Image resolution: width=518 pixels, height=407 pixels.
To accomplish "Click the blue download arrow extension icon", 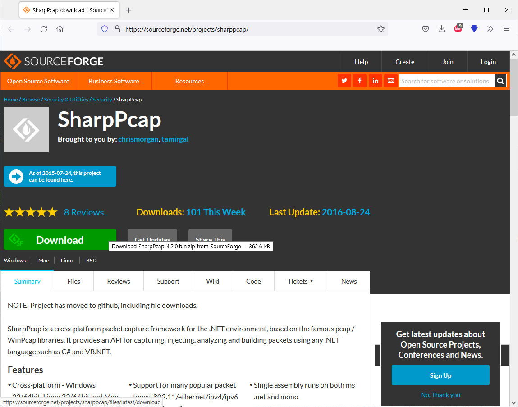I will click(474, 29).
